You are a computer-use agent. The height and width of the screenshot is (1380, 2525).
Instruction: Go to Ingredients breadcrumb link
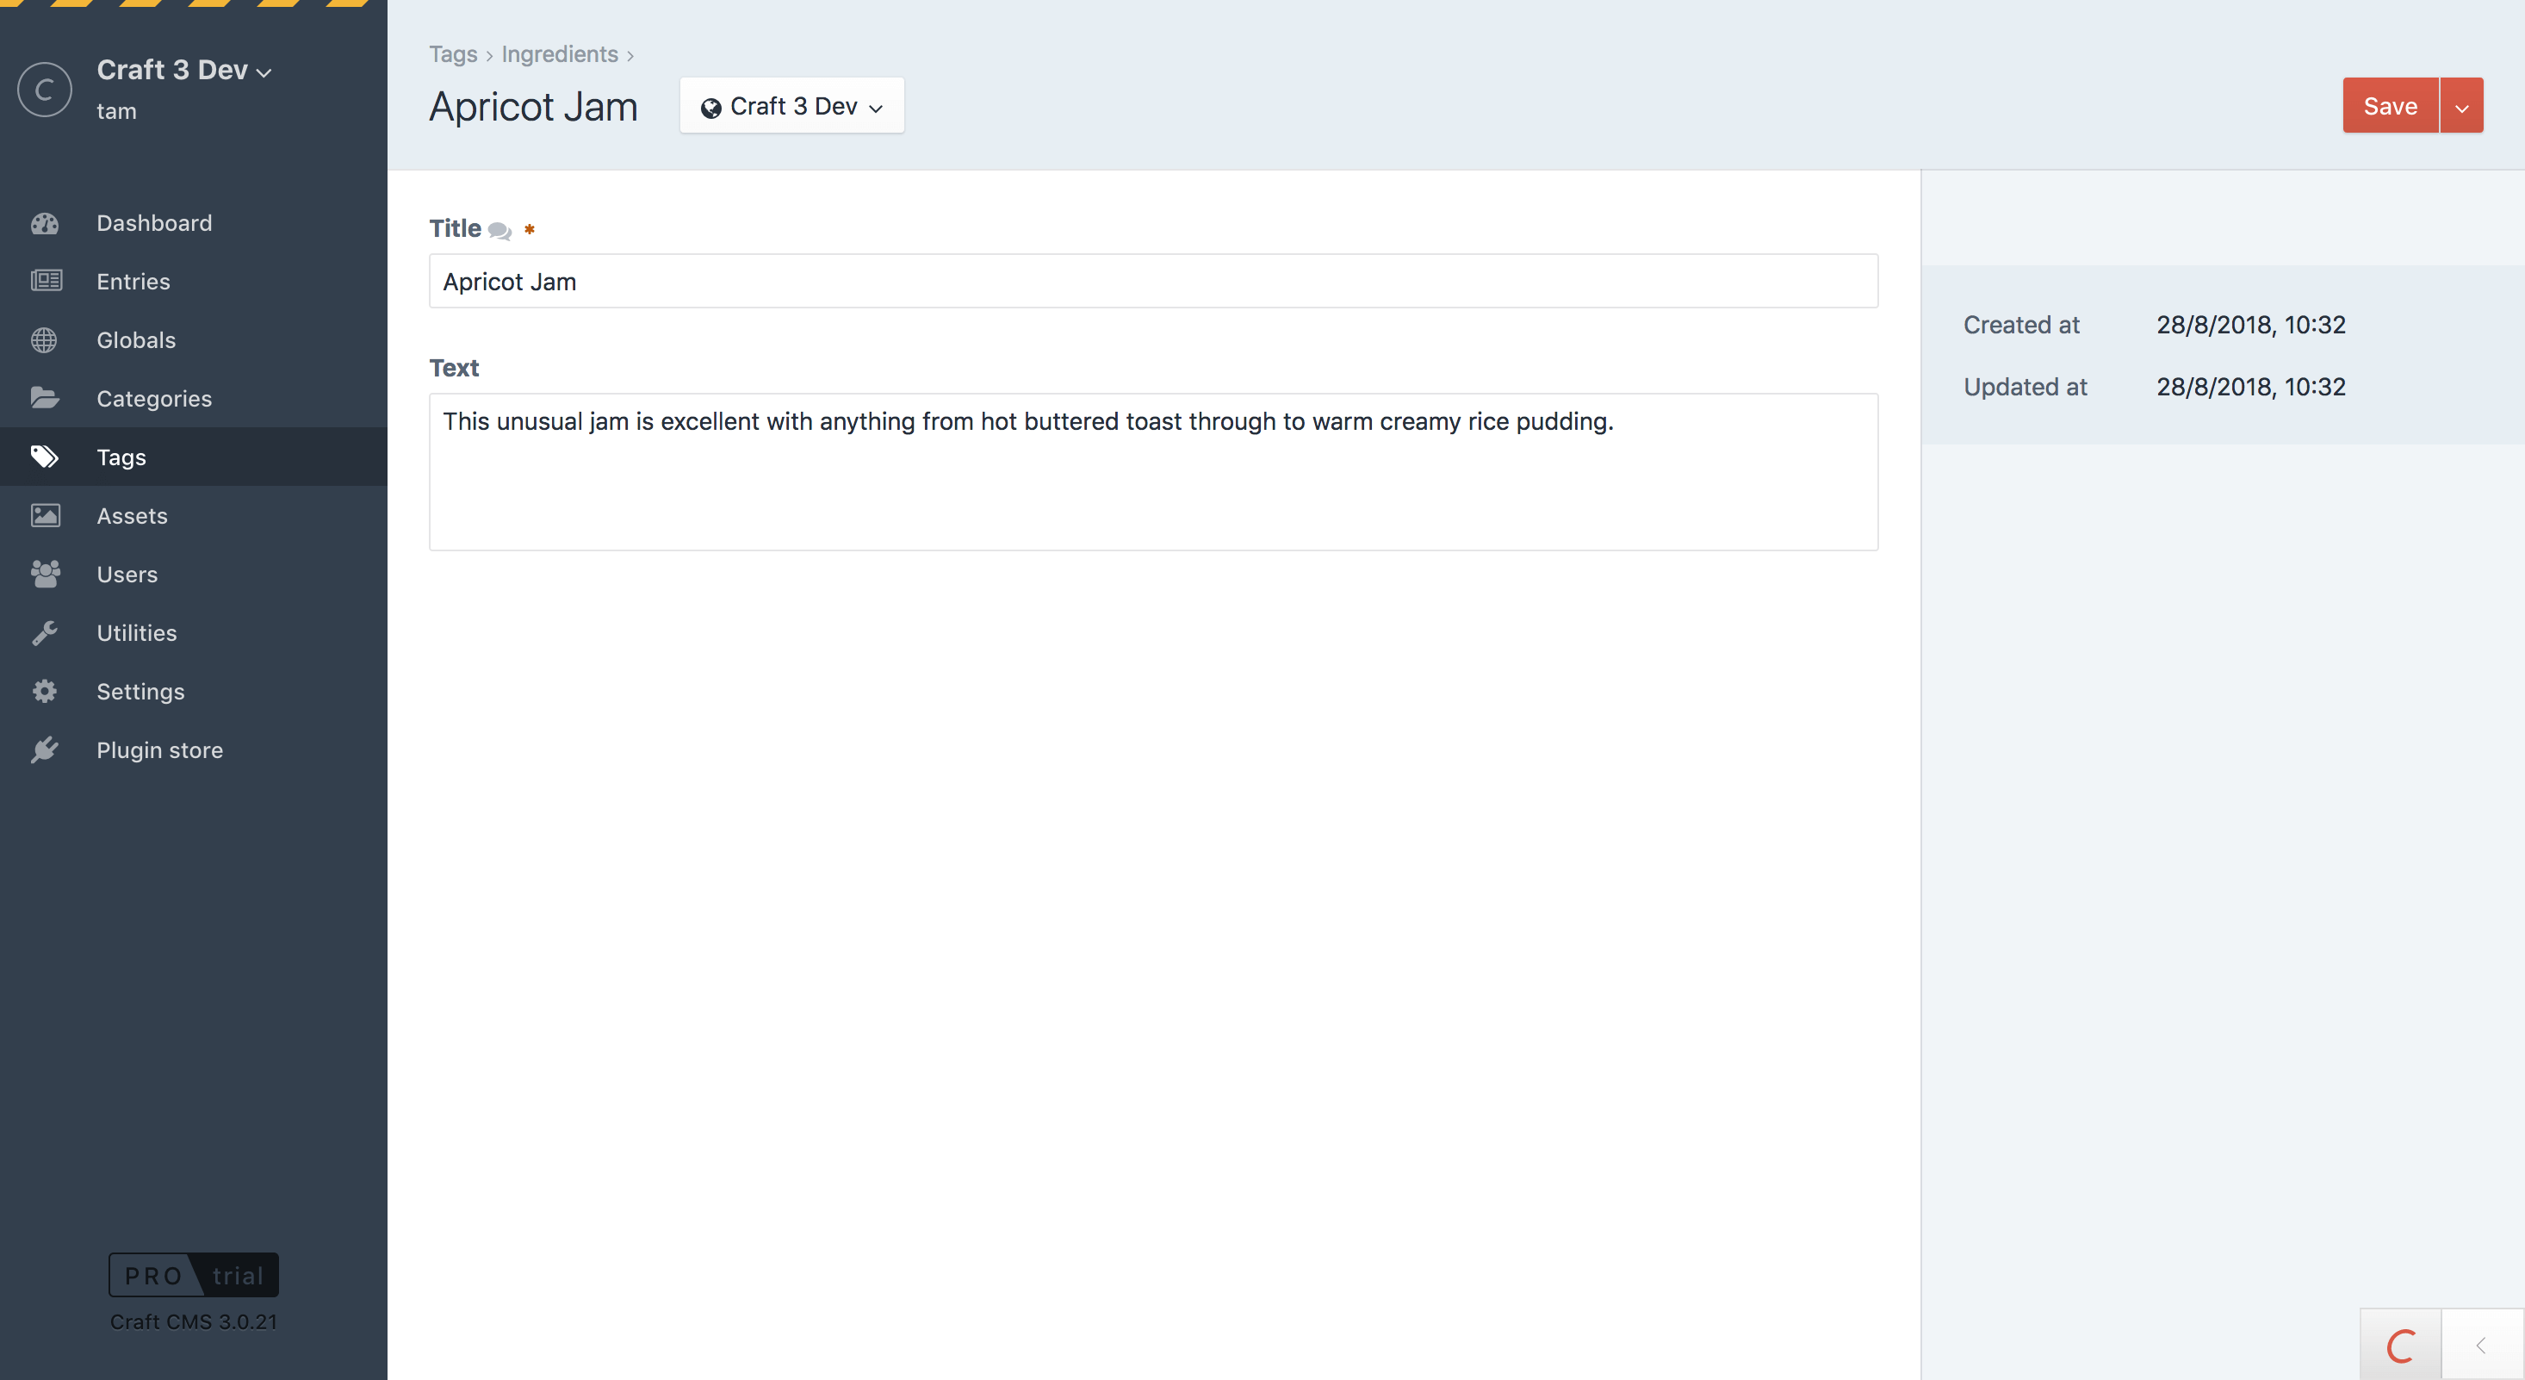(x=559, y=54)
